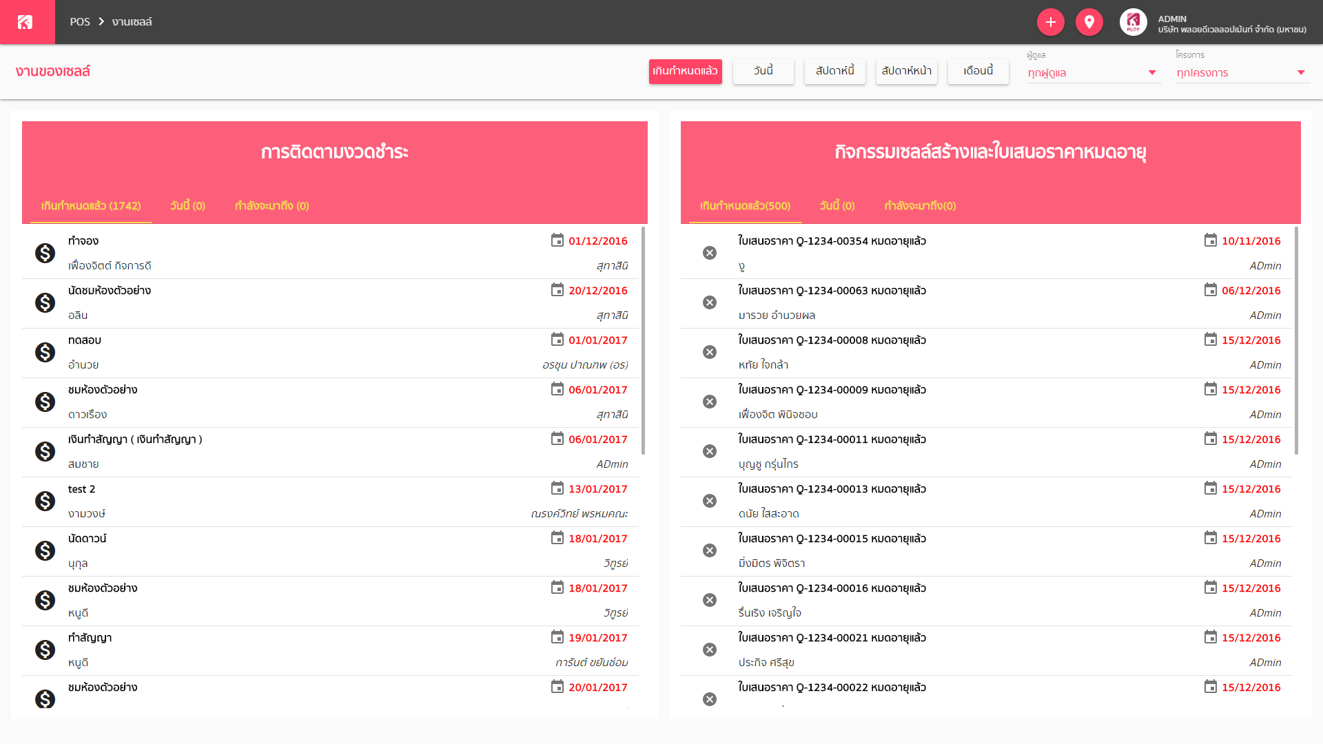Switch to กำลังจะมาถึง (0) tab in payment panel

(271, 206)
